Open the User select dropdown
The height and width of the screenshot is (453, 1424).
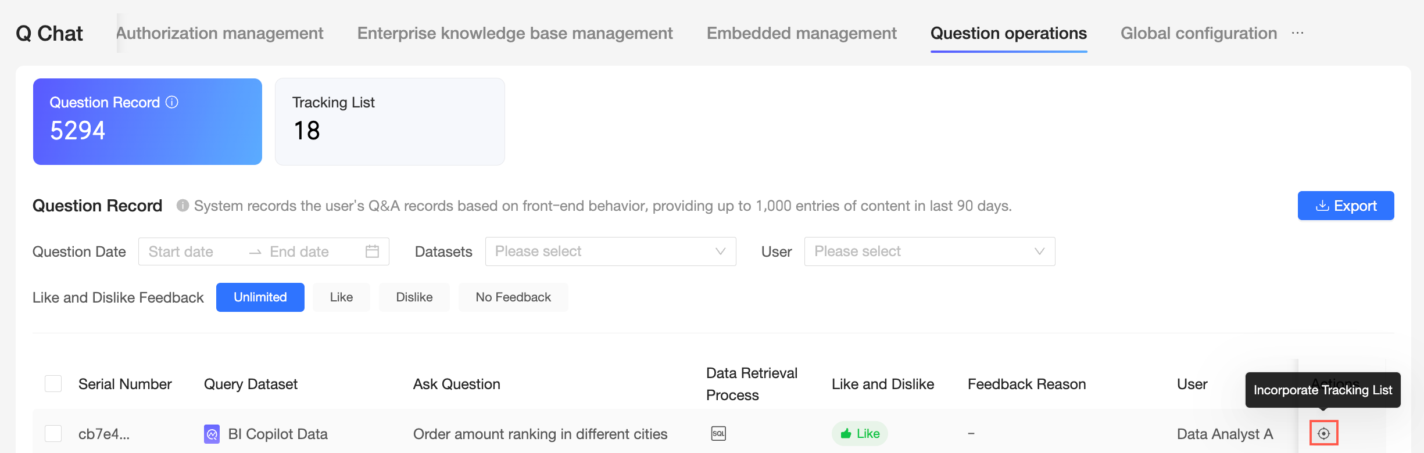point(929,251)
